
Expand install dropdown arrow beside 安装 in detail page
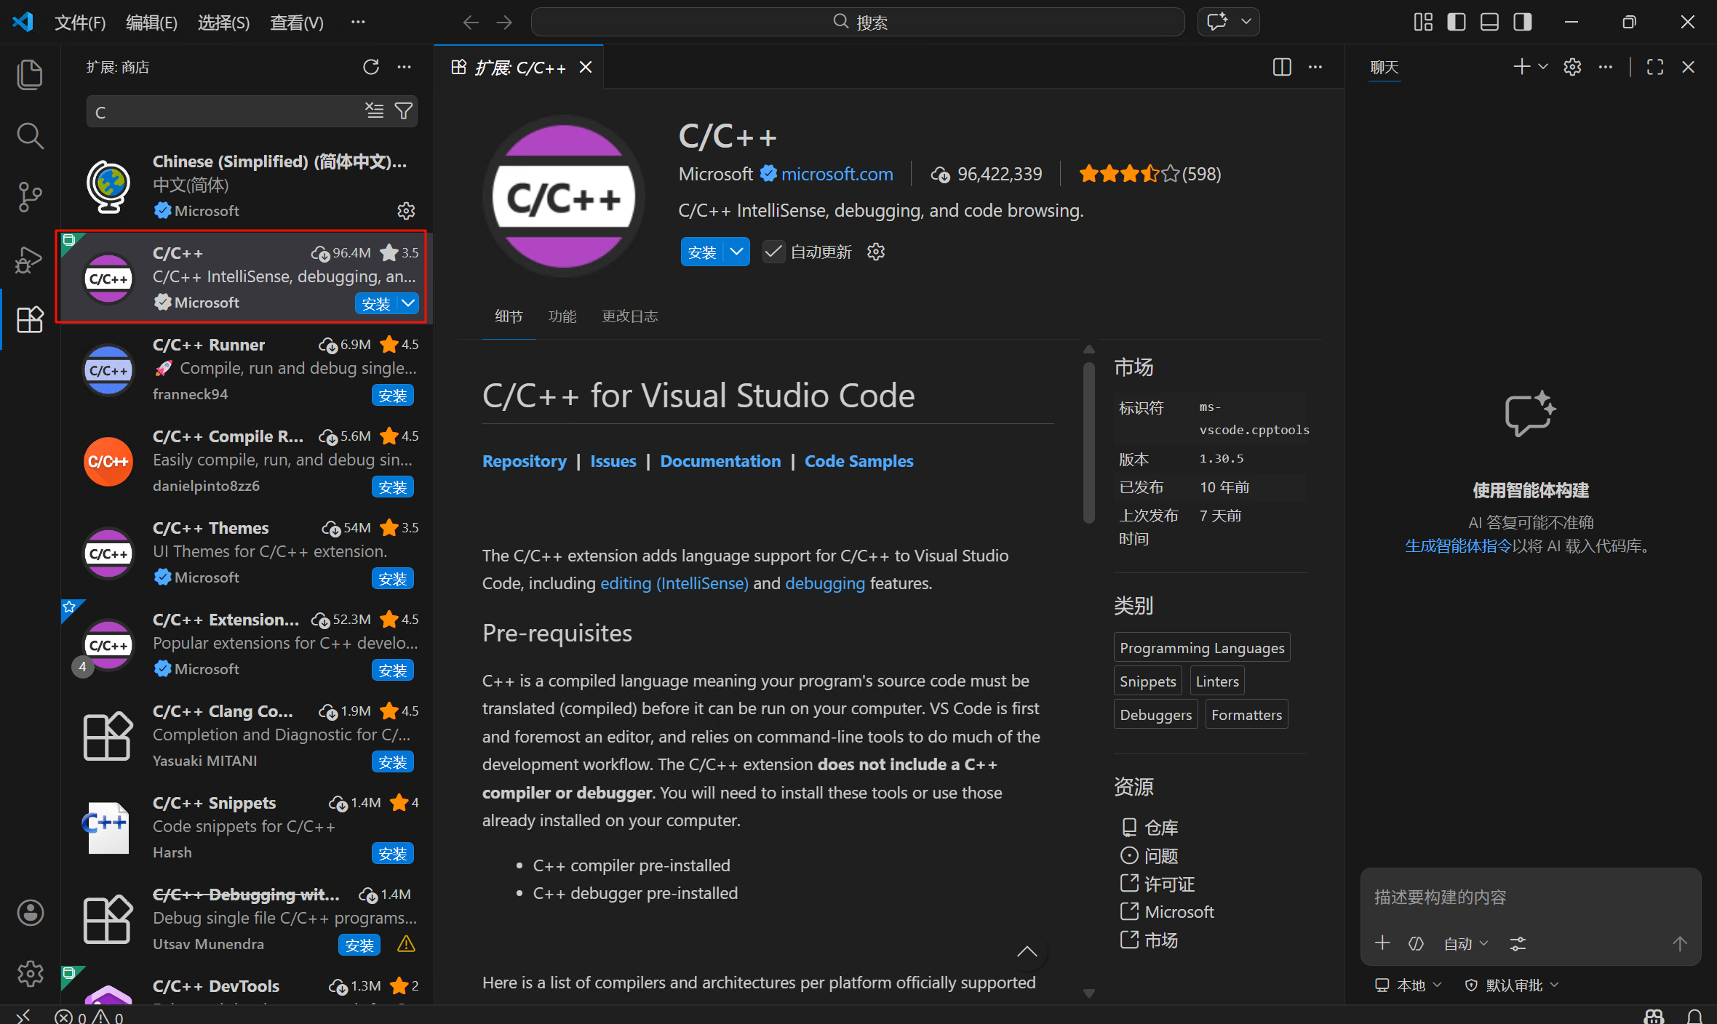(x=737, y=252)
